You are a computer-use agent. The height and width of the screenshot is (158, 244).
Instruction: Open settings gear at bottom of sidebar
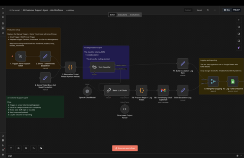(x=3, y=155)
